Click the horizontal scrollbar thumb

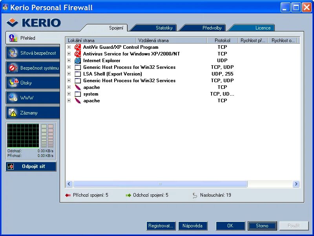click(x=160, y=184)
